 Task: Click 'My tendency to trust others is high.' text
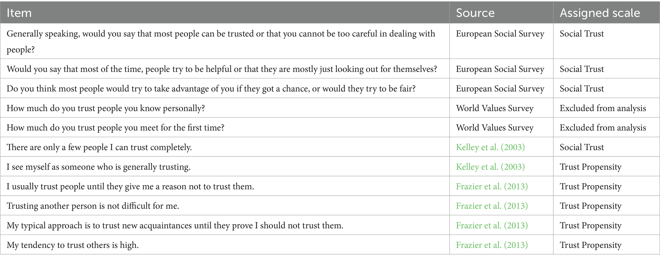pyautogui.click(x=72, y=245)
